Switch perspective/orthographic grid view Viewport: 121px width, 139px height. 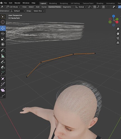[x=118, y=43]
